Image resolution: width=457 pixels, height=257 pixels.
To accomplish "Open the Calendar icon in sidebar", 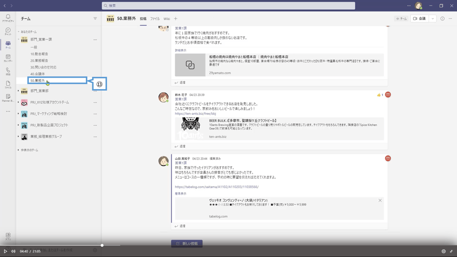I will [8, 58].
